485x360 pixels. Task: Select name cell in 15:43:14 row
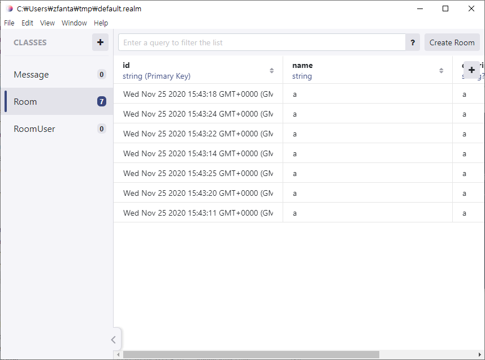tap(368, 153)
